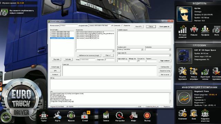Click the Log scrollbar down arrow
Viewport: 221px width, 124px height.
click(170, 103)
